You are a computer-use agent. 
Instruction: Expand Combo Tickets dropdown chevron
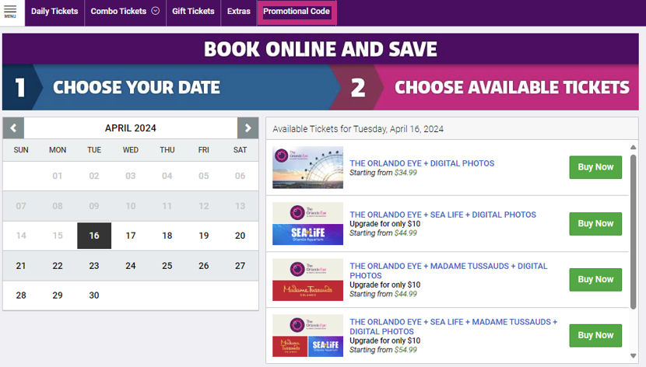point(156,11)
